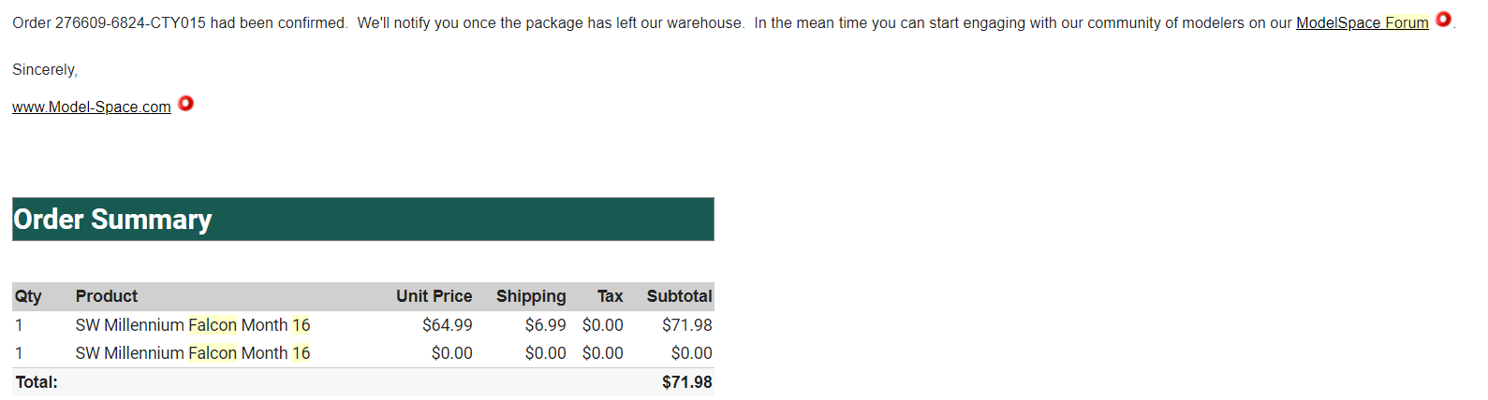Click the second row's $0.00 unit price
The image size is (1488, 400).
[x=451, y=353]
